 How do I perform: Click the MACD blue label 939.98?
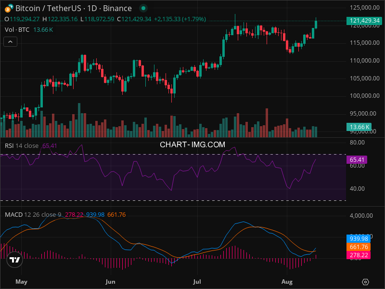pyautogui.click(x=359, y=238)
